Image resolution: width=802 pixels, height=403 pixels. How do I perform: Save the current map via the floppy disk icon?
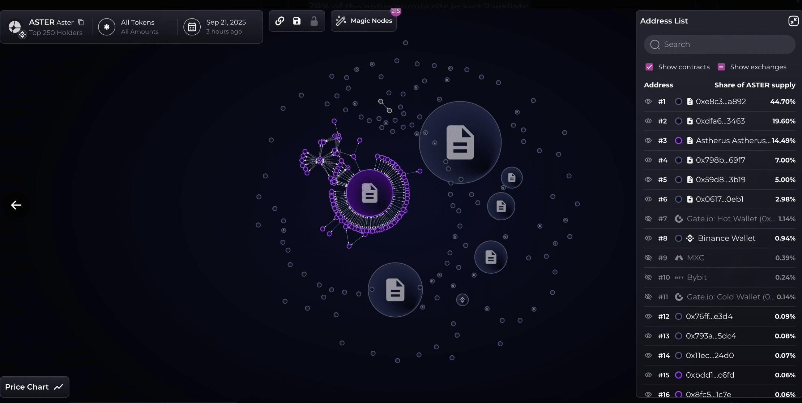[x=297, y=21]
